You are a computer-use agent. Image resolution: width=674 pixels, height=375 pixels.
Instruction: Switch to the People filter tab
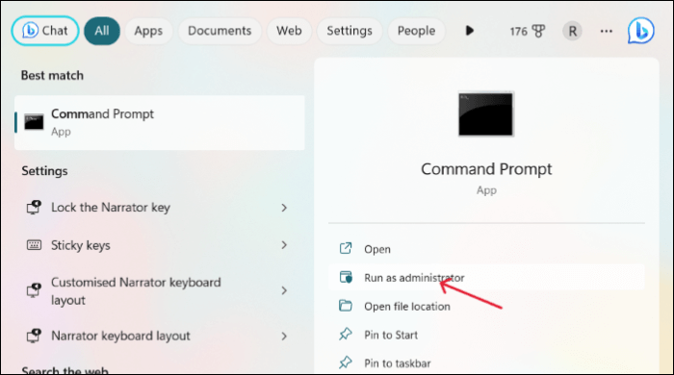416,31
